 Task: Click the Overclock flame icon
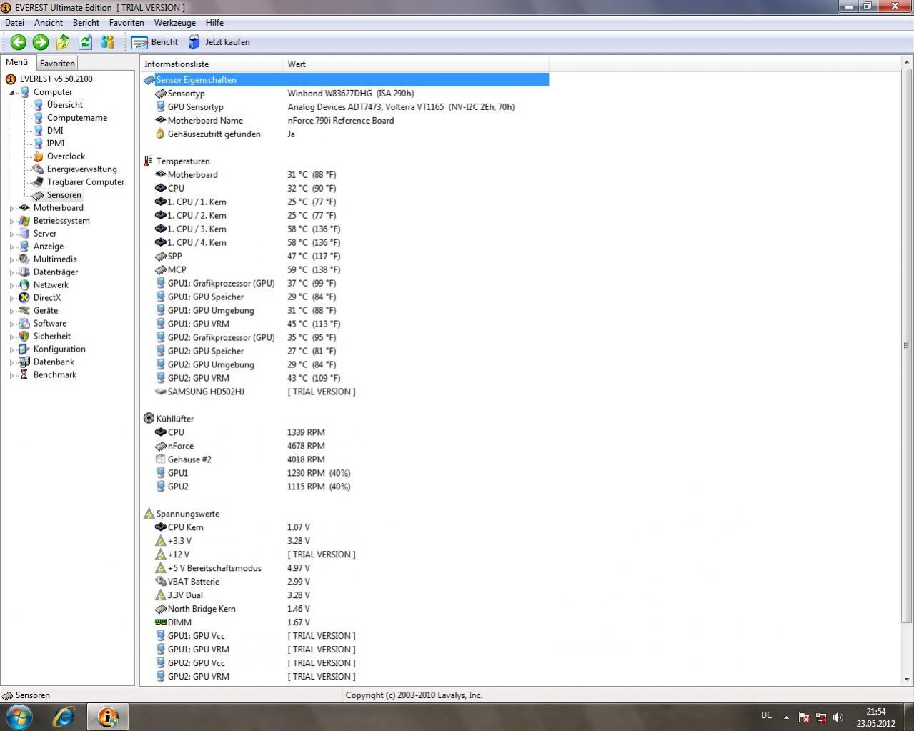[x=38, y=156]
